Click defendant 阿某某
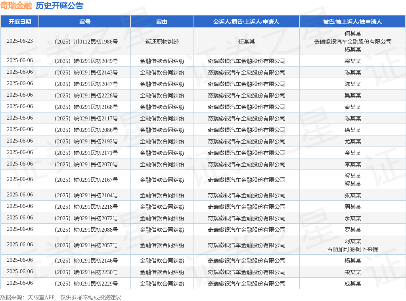Viewport: 406px width, 301px height. click(x=352, y=241)
